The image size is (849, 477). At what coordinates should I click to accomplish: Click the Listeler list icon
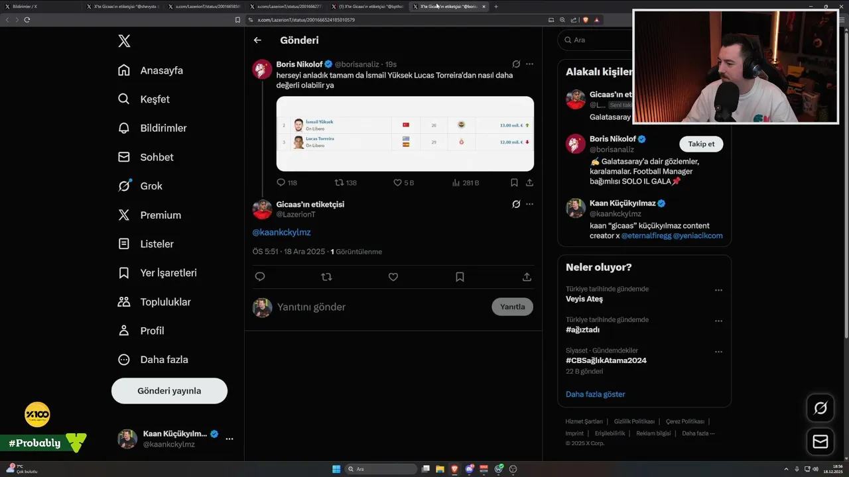pyautogui.click(x=124, y=244)
